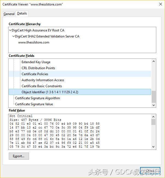Select www.thesslstore.com in certificate hierarchy
This screenshot has height=178, width=165.
[x=34, y=42]
